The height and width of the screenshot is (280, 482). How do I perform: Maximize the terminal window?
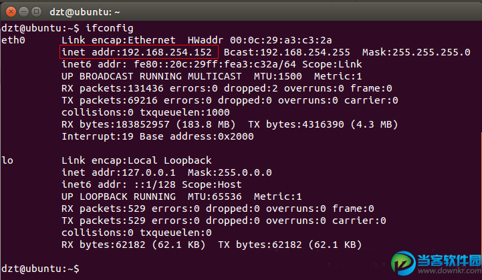click(35, 11)
